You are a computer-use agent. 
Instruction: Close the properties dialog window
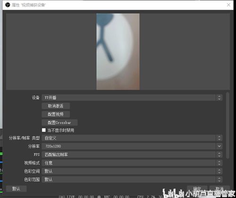pos(228,5)
